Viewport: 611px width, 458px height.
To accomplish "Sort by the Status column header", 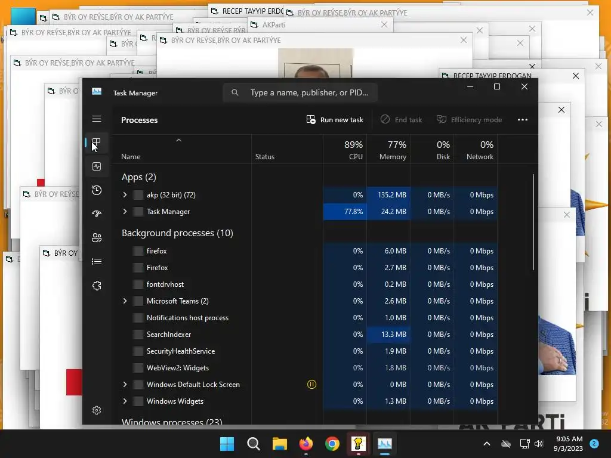I will click(x=287, y=150).
